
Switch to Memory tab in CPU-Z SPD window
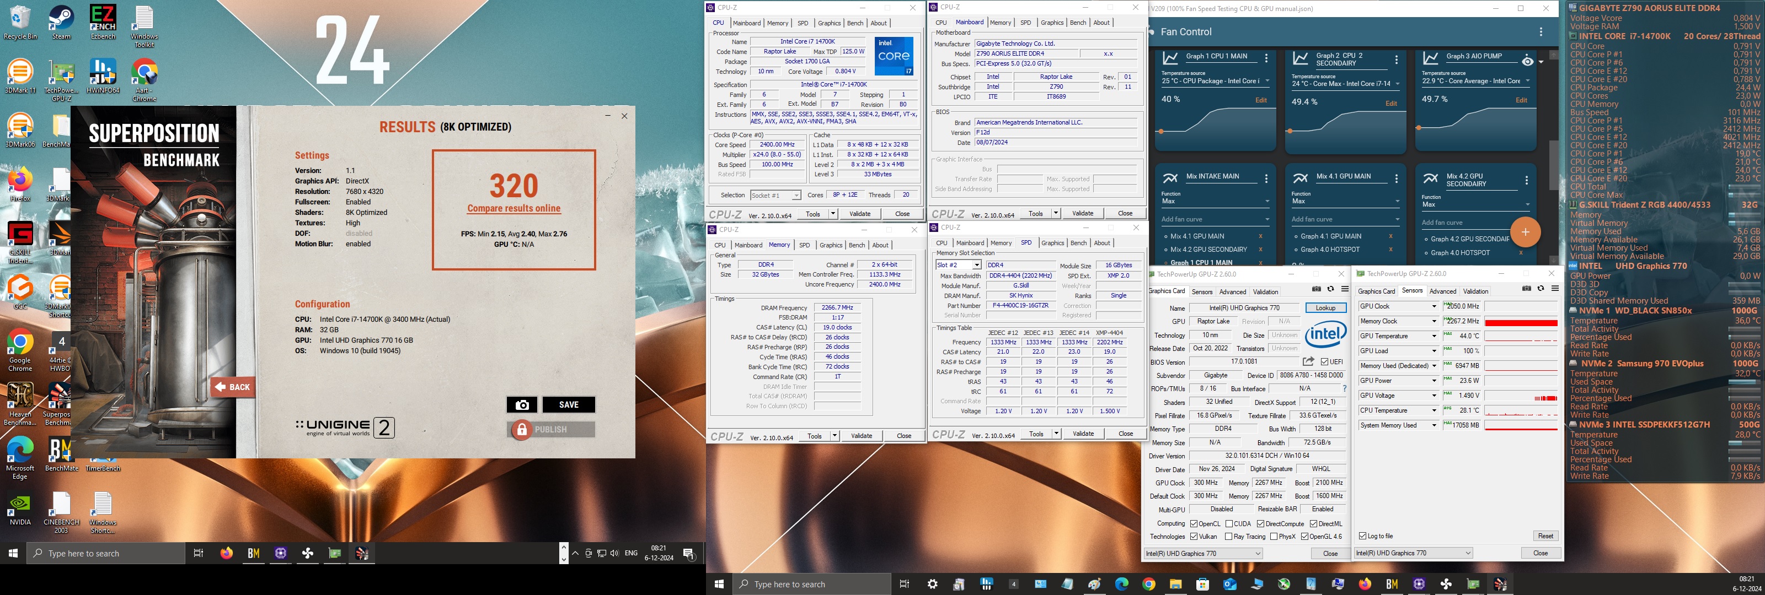click(1001, 243)
